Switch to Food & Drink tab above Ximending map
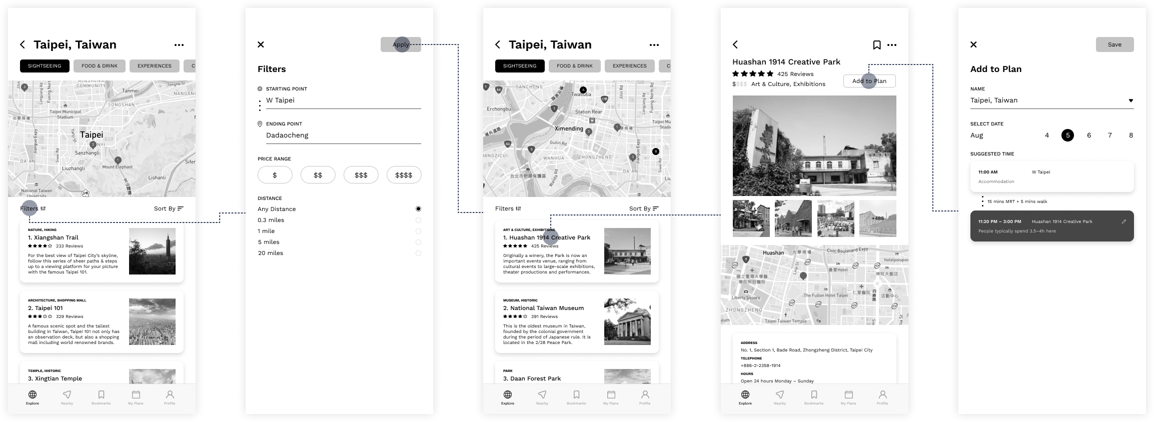The image size is (1154, 422). coord(574,66)
